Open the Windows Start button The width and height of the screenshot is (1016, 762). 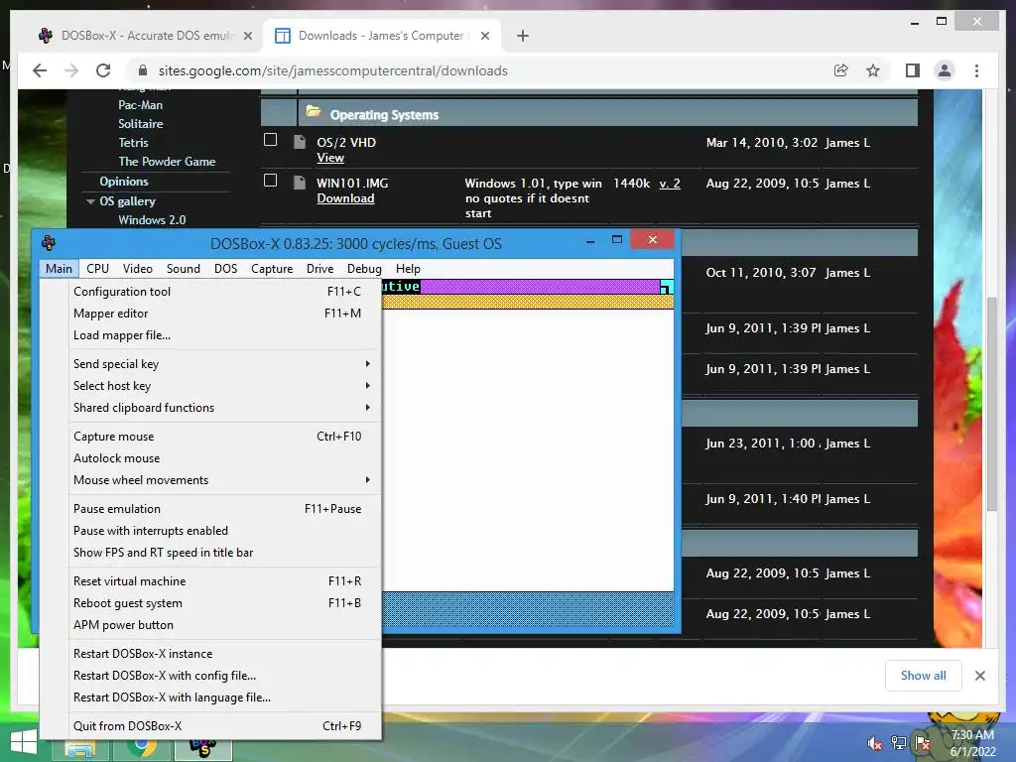(24, 743)
